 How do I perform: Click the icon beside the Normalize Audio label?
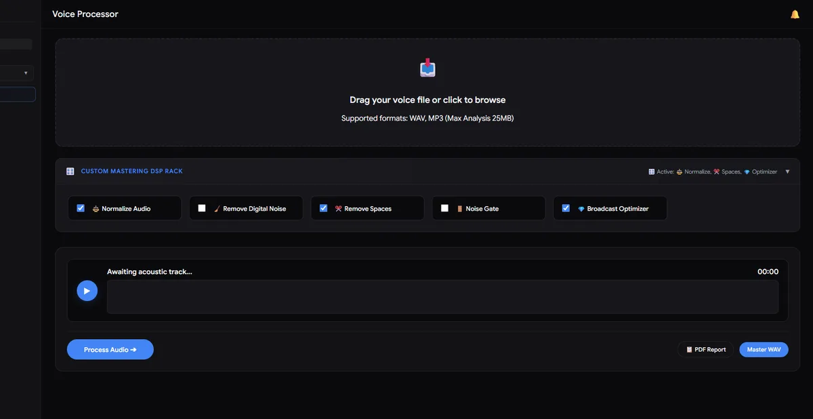(96, 209)
